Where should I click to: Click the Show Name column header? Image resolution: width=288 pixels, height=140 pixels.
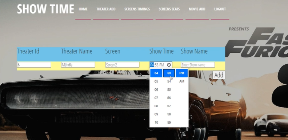click(x=194, y=51)
